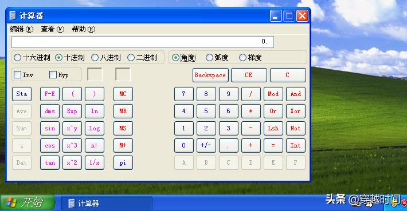Square the value with x^2
The height and width of the screenshot is (211, 407).
(x=72, y=162)
